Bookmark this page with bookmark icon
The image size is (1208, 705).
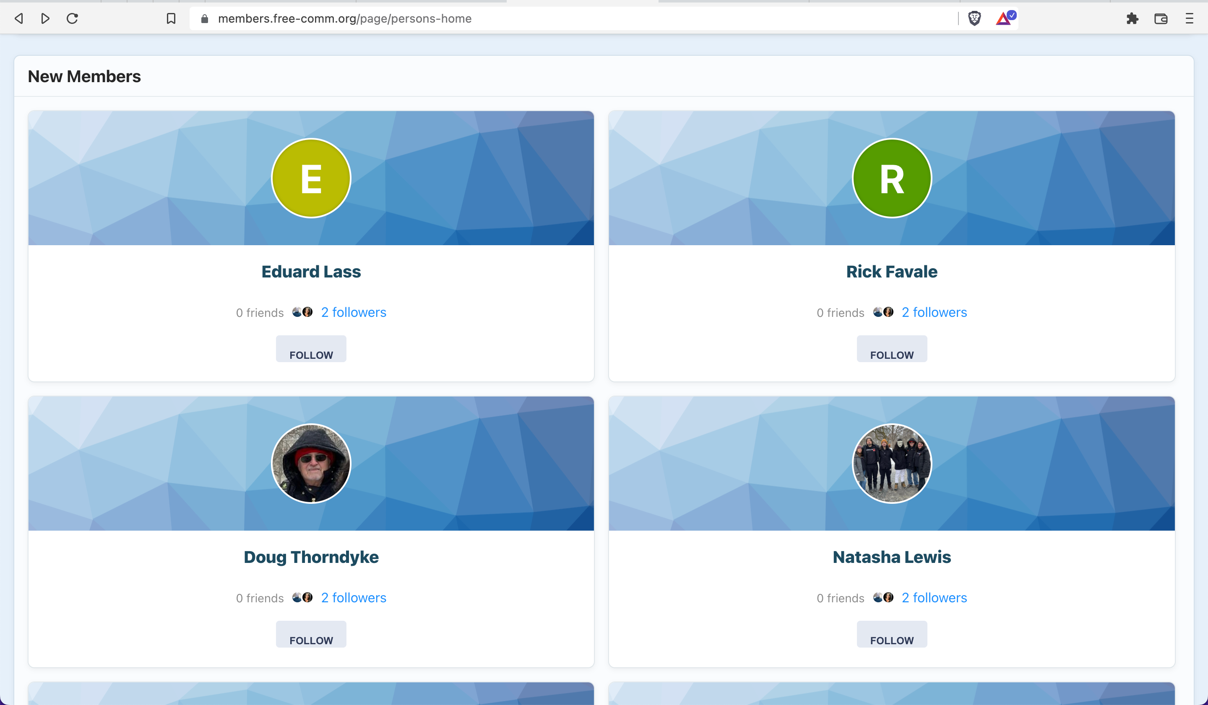pyautogui.click(x=171, y=19)
